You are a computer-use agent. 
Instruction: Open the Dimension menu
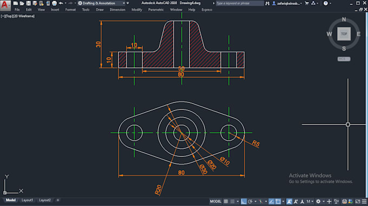coord(117,10)
